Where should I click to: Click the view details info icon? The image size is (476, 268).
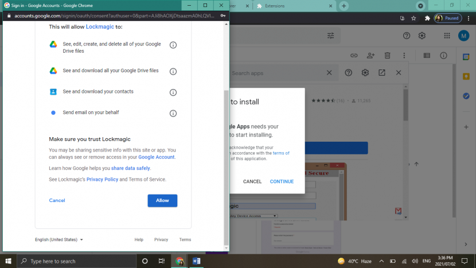pyautogui.click(x=443, y=55)
